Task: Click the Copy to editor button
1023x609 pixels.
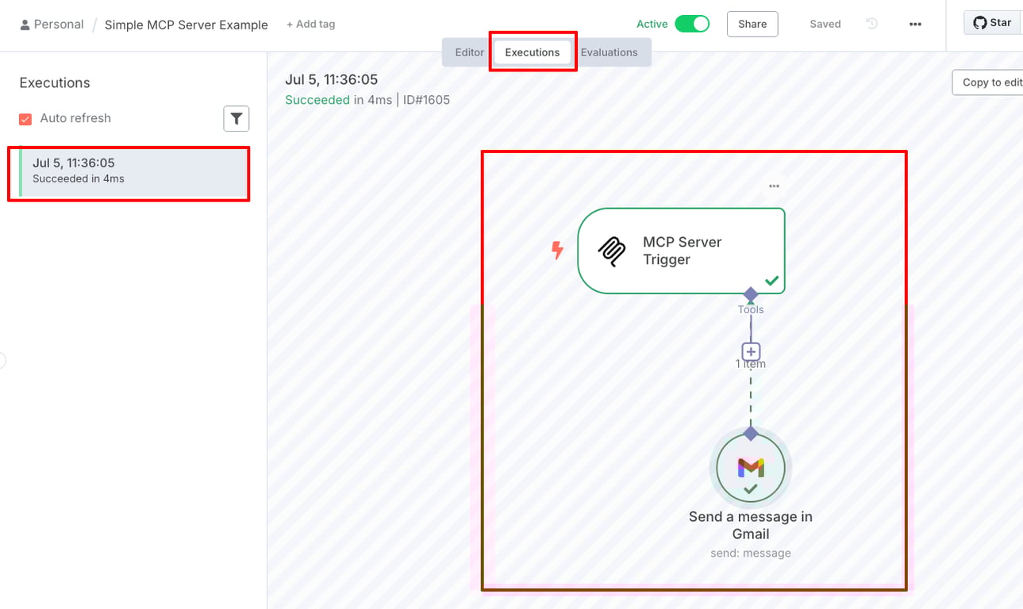Action: pos(987,82)
